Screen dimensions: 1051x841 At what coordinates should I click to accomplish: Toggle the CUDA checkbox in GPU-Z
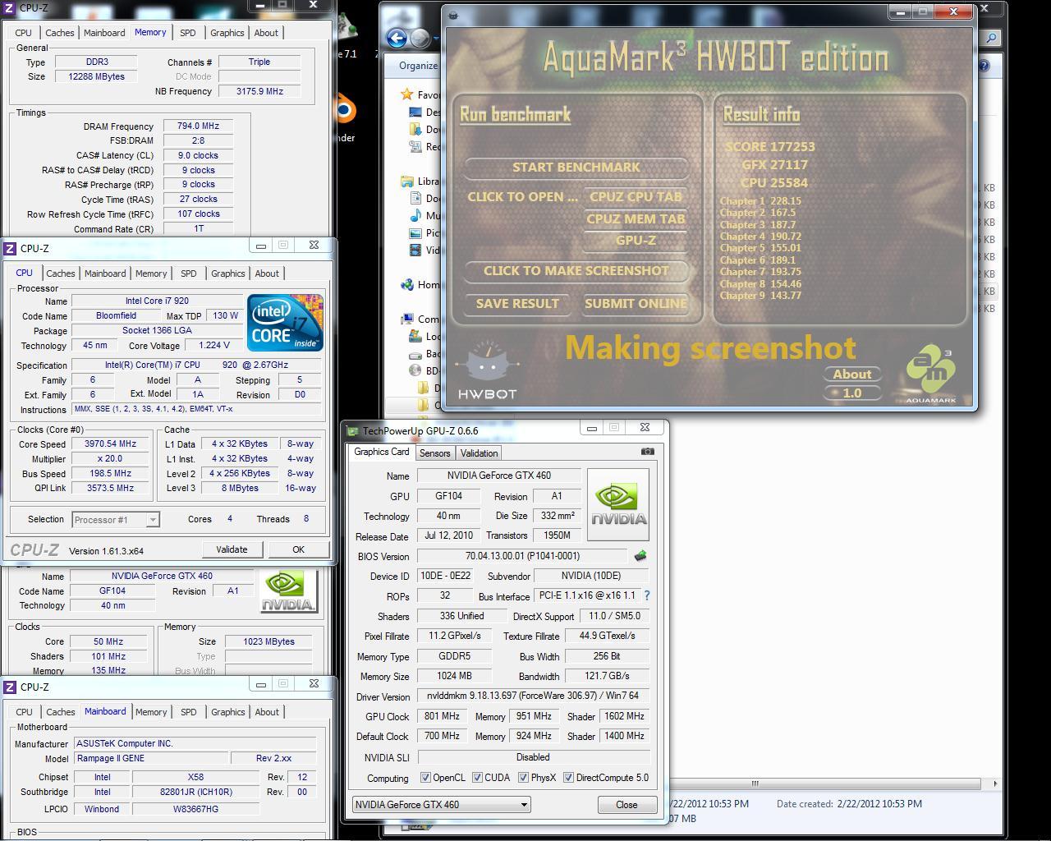pyautogui.click(x=477, y=778)
